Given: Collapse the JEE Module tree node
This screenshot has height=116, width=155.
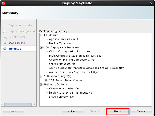Looking at the screenshot, I should pyautogui.click(x=41, y=35).
